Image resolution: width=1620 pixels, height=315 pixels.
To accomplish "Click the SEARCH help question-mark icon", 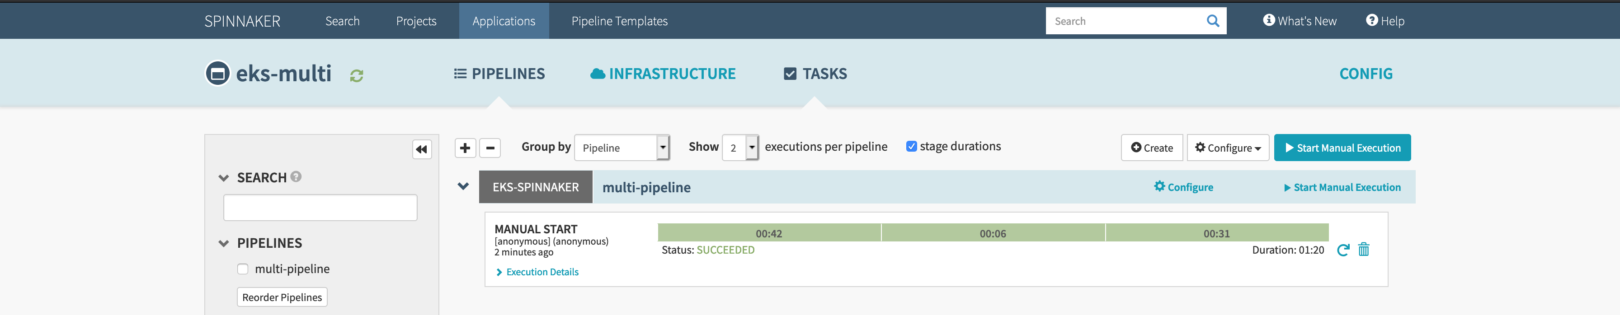I will click(x=296, y=177).
